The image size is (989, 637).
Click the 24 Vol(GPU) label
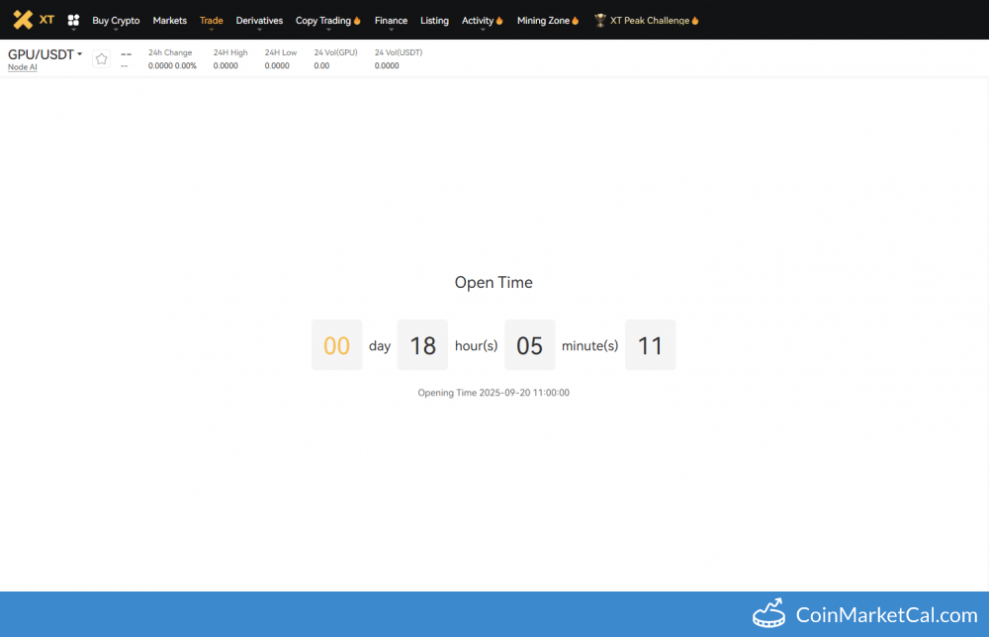point(335,52)
